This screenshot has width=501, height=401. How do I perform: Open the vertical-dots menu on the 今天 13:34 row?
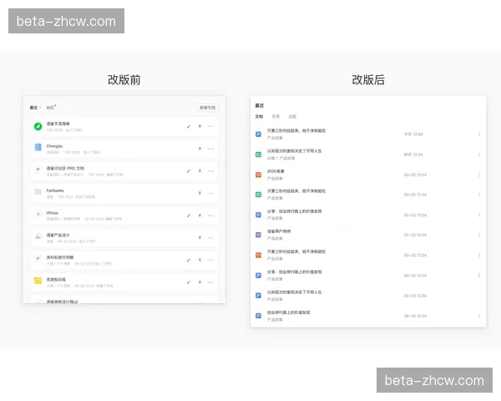pos(479,135)
